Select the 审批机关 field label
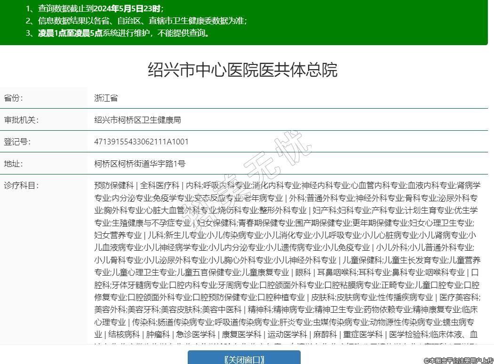The width and height of the screenshot is (494, 364). pos(21,120)
